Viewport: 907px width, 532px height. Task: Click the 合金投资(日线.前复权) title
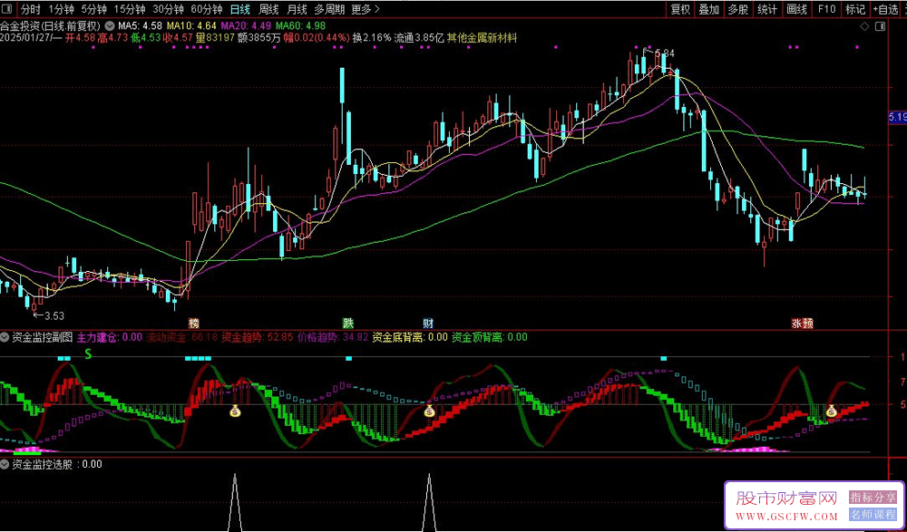coord(51,26)
